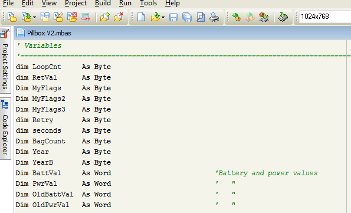
Task: Click the Build icon
Action: tap(237, 17)
